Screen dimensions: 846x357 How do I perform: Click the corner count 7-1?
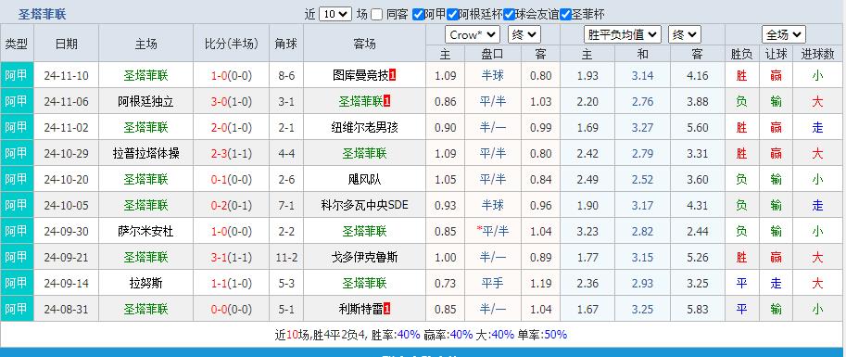(286, 205)
